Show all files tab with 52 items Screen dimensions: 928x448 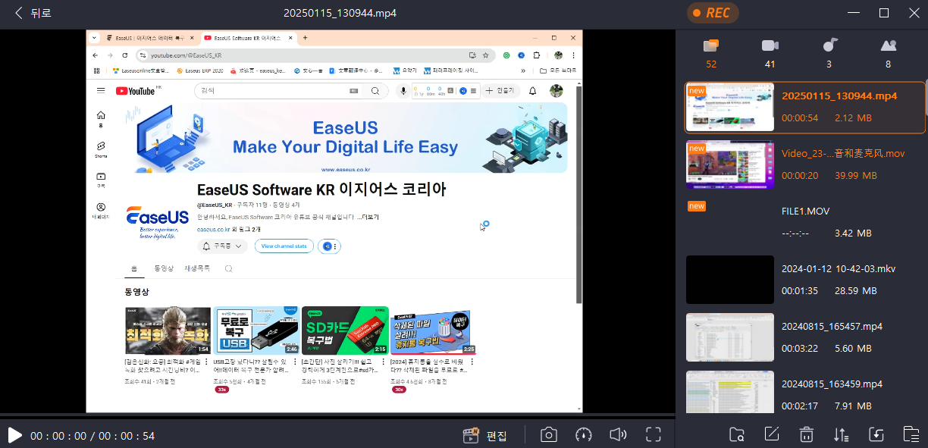tap(710, 53)
